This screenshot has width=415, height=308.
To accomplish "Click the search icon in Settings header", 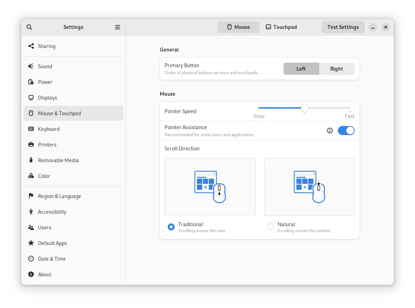I will (x=29, y=27).
